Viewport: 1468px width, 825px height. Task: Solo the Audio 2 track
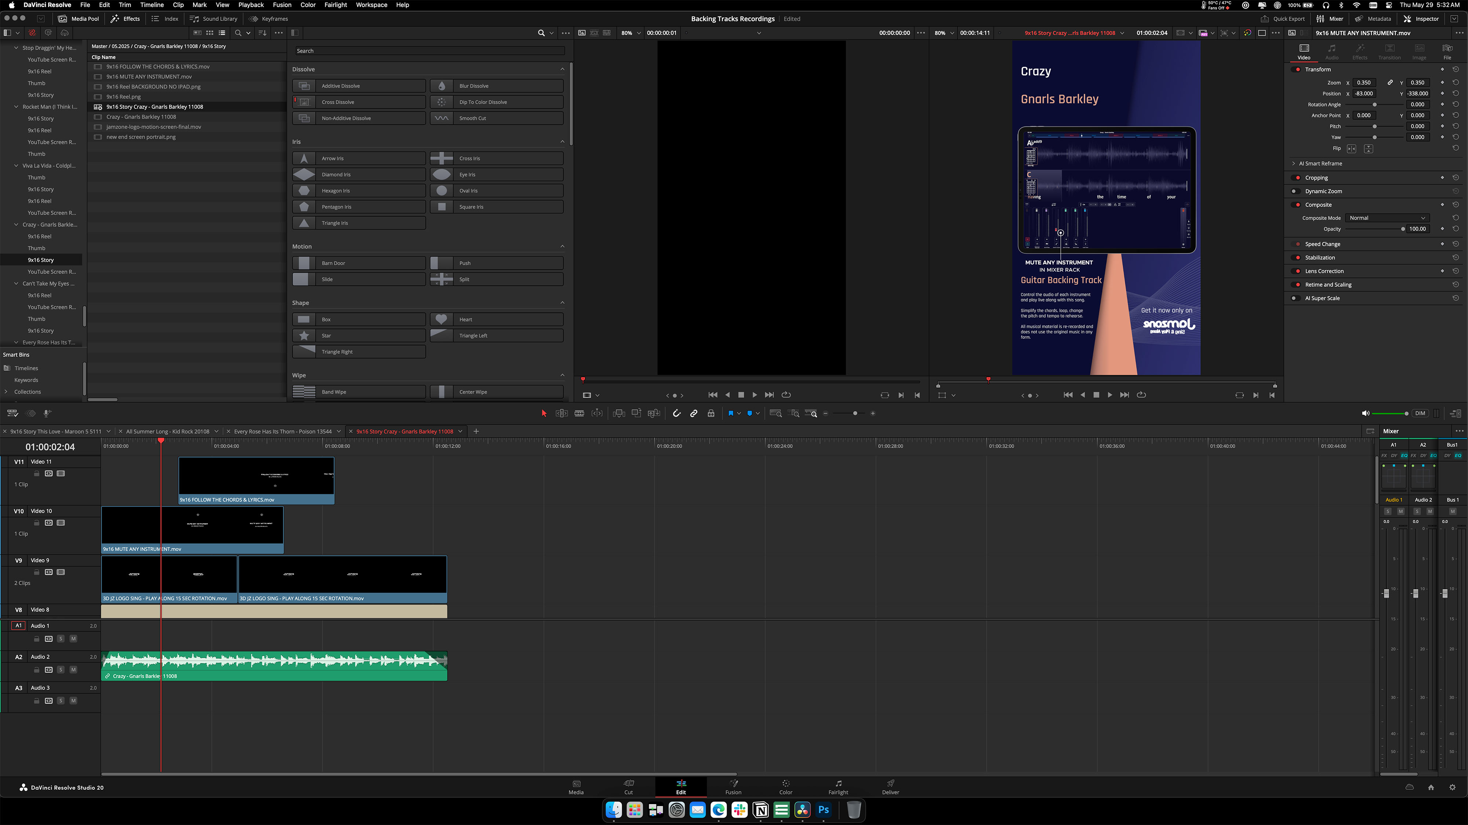[61, 670]
